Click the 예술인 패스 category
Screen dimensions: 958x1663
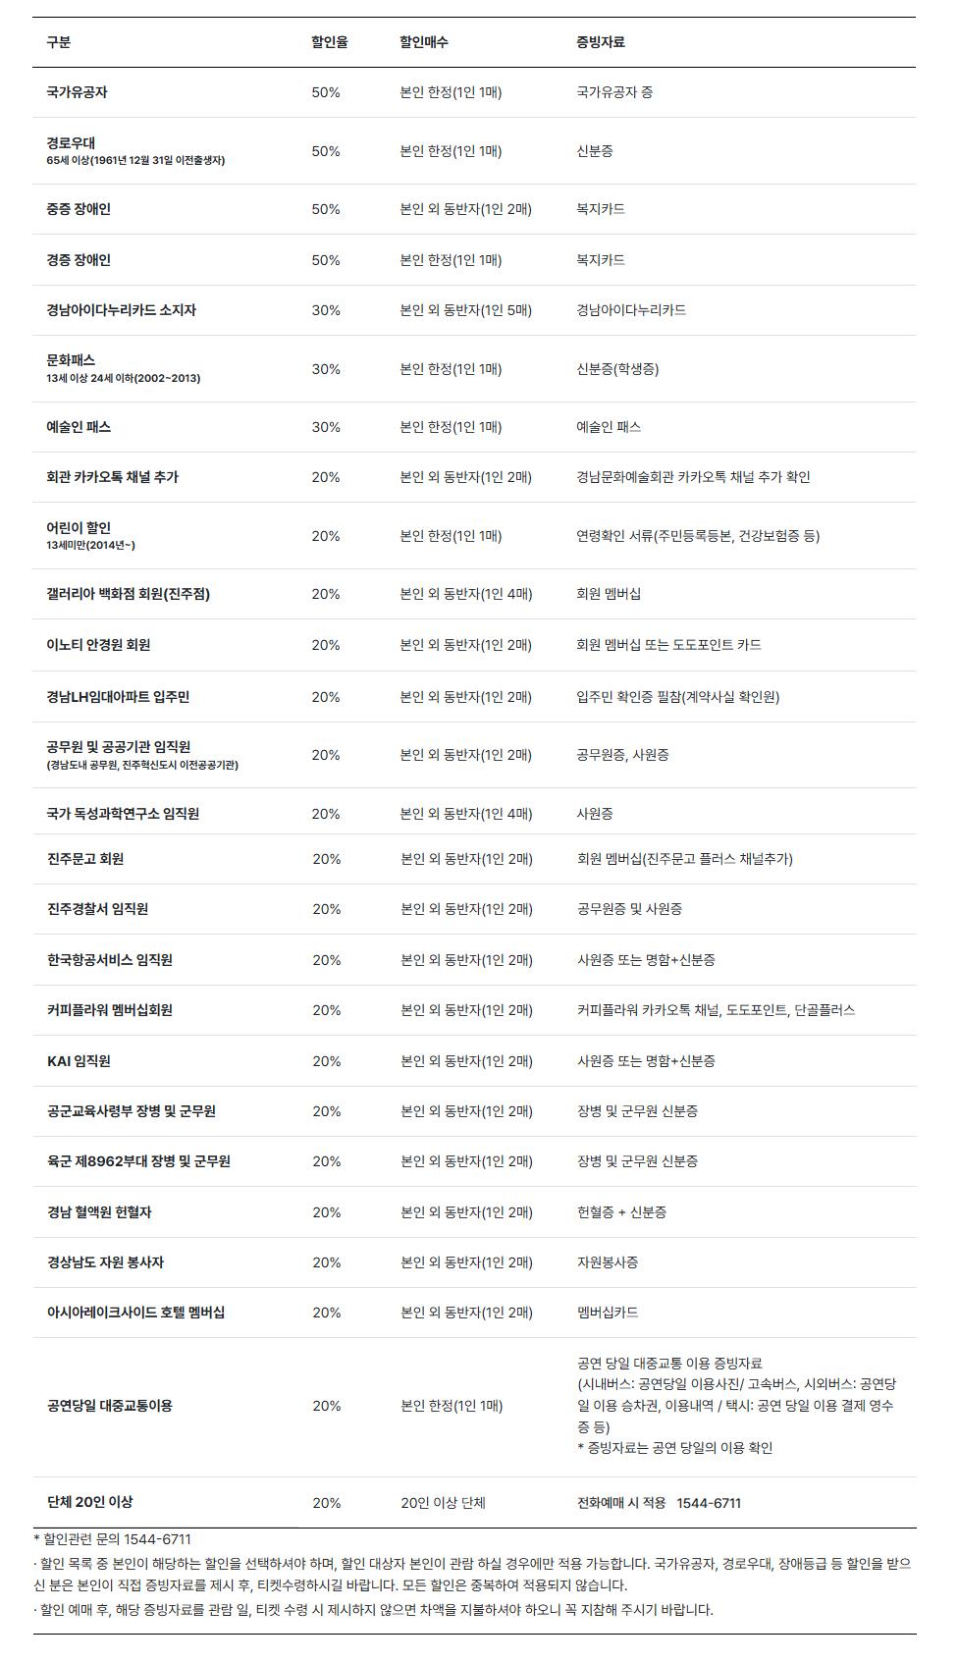[79, 427]
